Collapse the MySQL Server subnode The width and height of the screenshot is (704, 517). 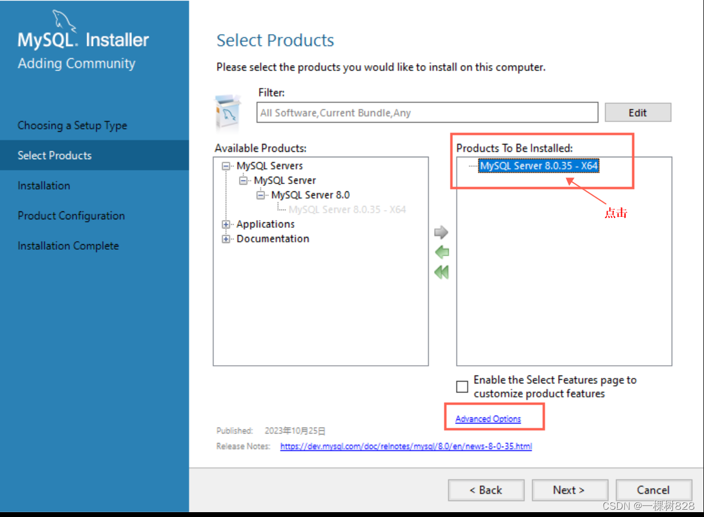[243, 180]
